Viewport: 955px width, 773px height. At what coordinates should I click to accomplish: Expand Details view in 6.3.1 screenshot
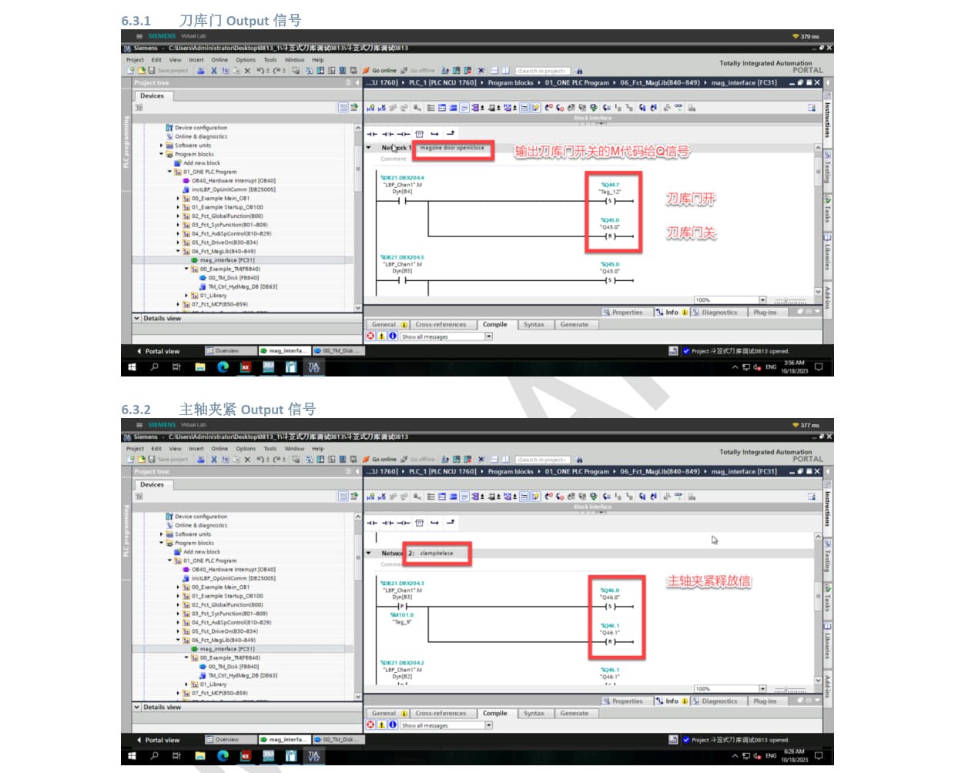[137, 318]
